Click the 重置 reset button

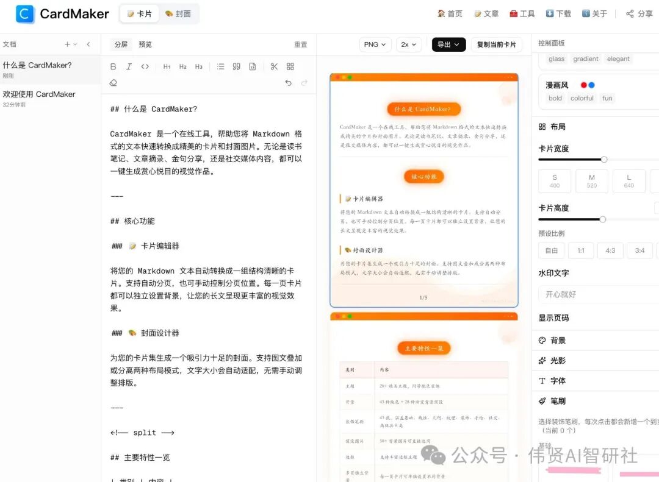tap(300, 44)
